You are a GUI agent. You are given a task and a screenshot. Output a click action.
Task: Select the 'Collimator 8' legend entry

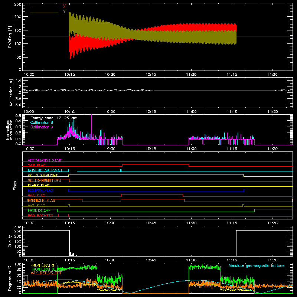point(42,123)
